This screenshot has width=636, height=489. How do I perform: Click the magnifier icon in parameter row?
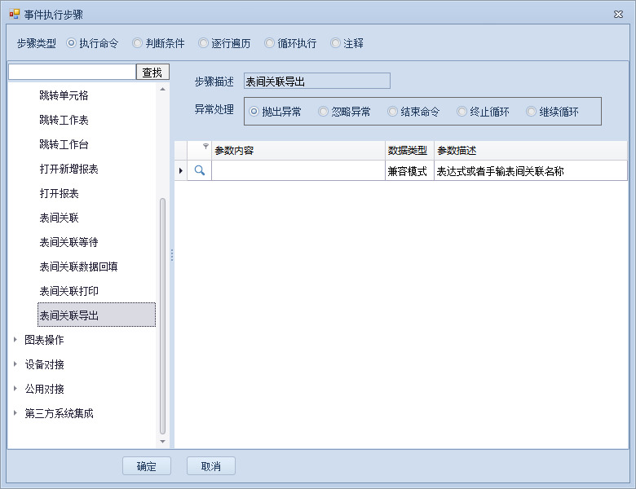199,171
